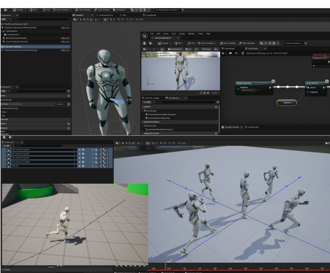Click the Simulation button in the top toolbar
This screenshot has width=330, height=273.
pyautogui.click(x=119, y=10)
